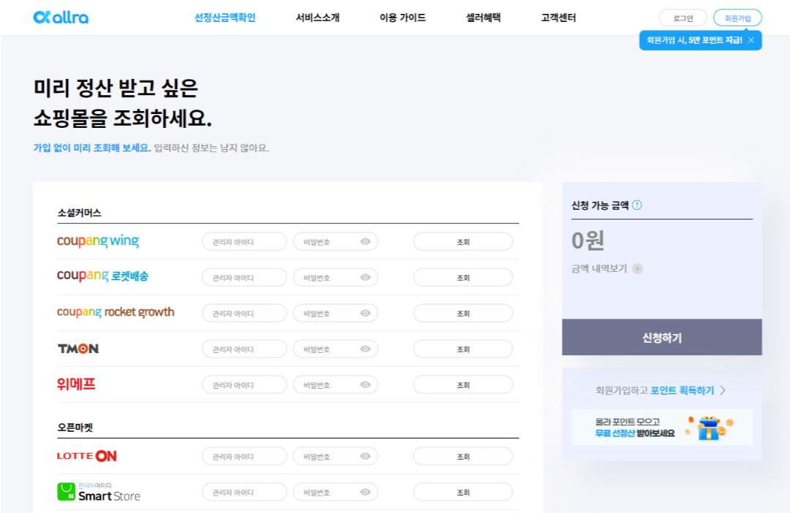The height and width of the screenshot is (513, 790).
Task: Click 조회 for Smart Store
Action: click(x=463, y=492)
